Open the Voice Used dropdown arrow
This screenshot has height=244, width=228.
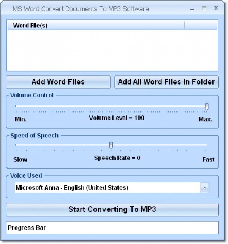(x=205, y=188)
